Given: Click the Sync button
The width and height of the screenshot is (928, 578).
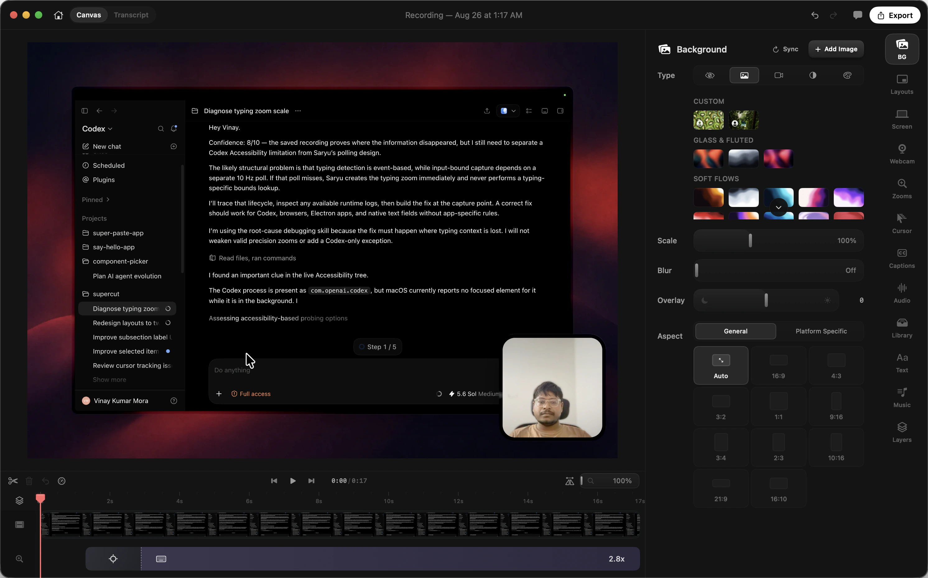Looking at the screenshot, I should click(785, 49).
